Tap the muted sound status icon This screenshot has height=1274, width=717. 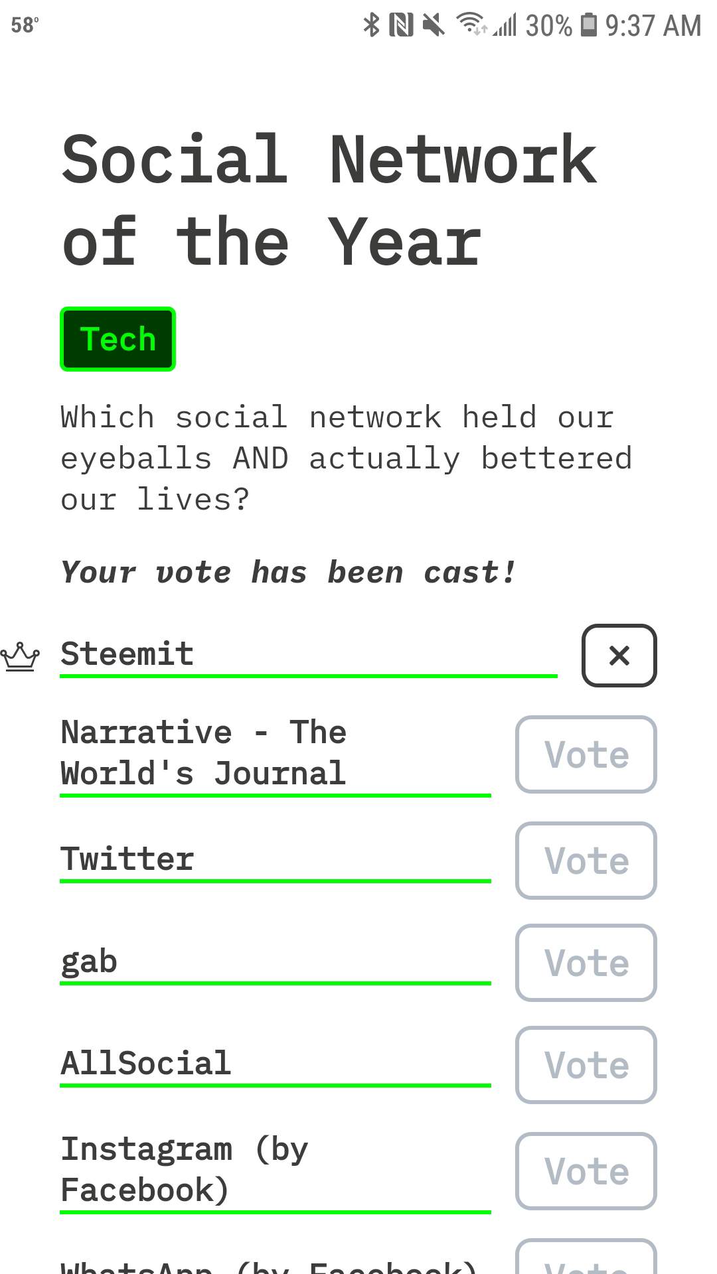click(434, 25)
